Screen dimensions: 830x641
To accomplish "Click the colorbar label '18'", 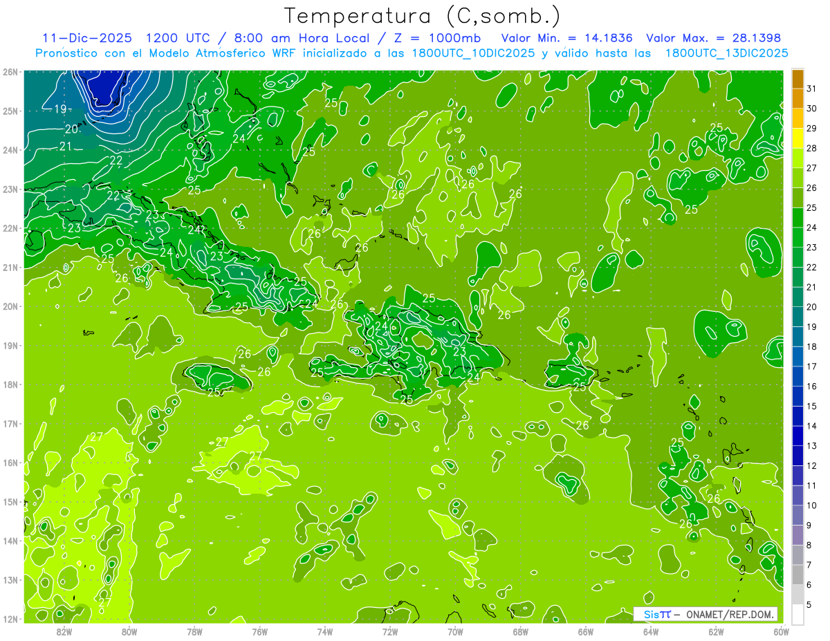I will [x=812, y=346].
